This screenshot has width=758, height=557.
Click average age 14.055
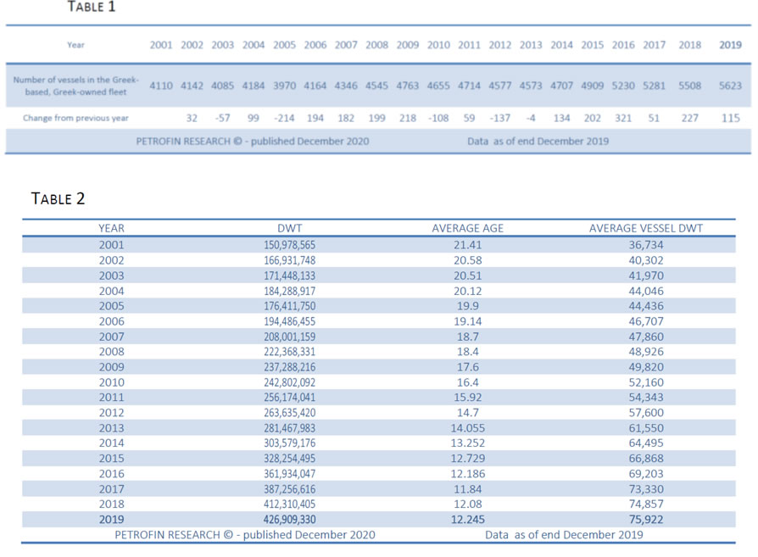(467, 428)
